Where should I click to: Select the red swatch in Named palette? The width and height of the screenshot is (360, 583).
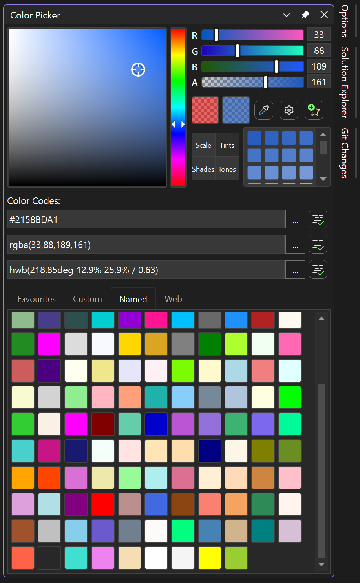(103, 504)
